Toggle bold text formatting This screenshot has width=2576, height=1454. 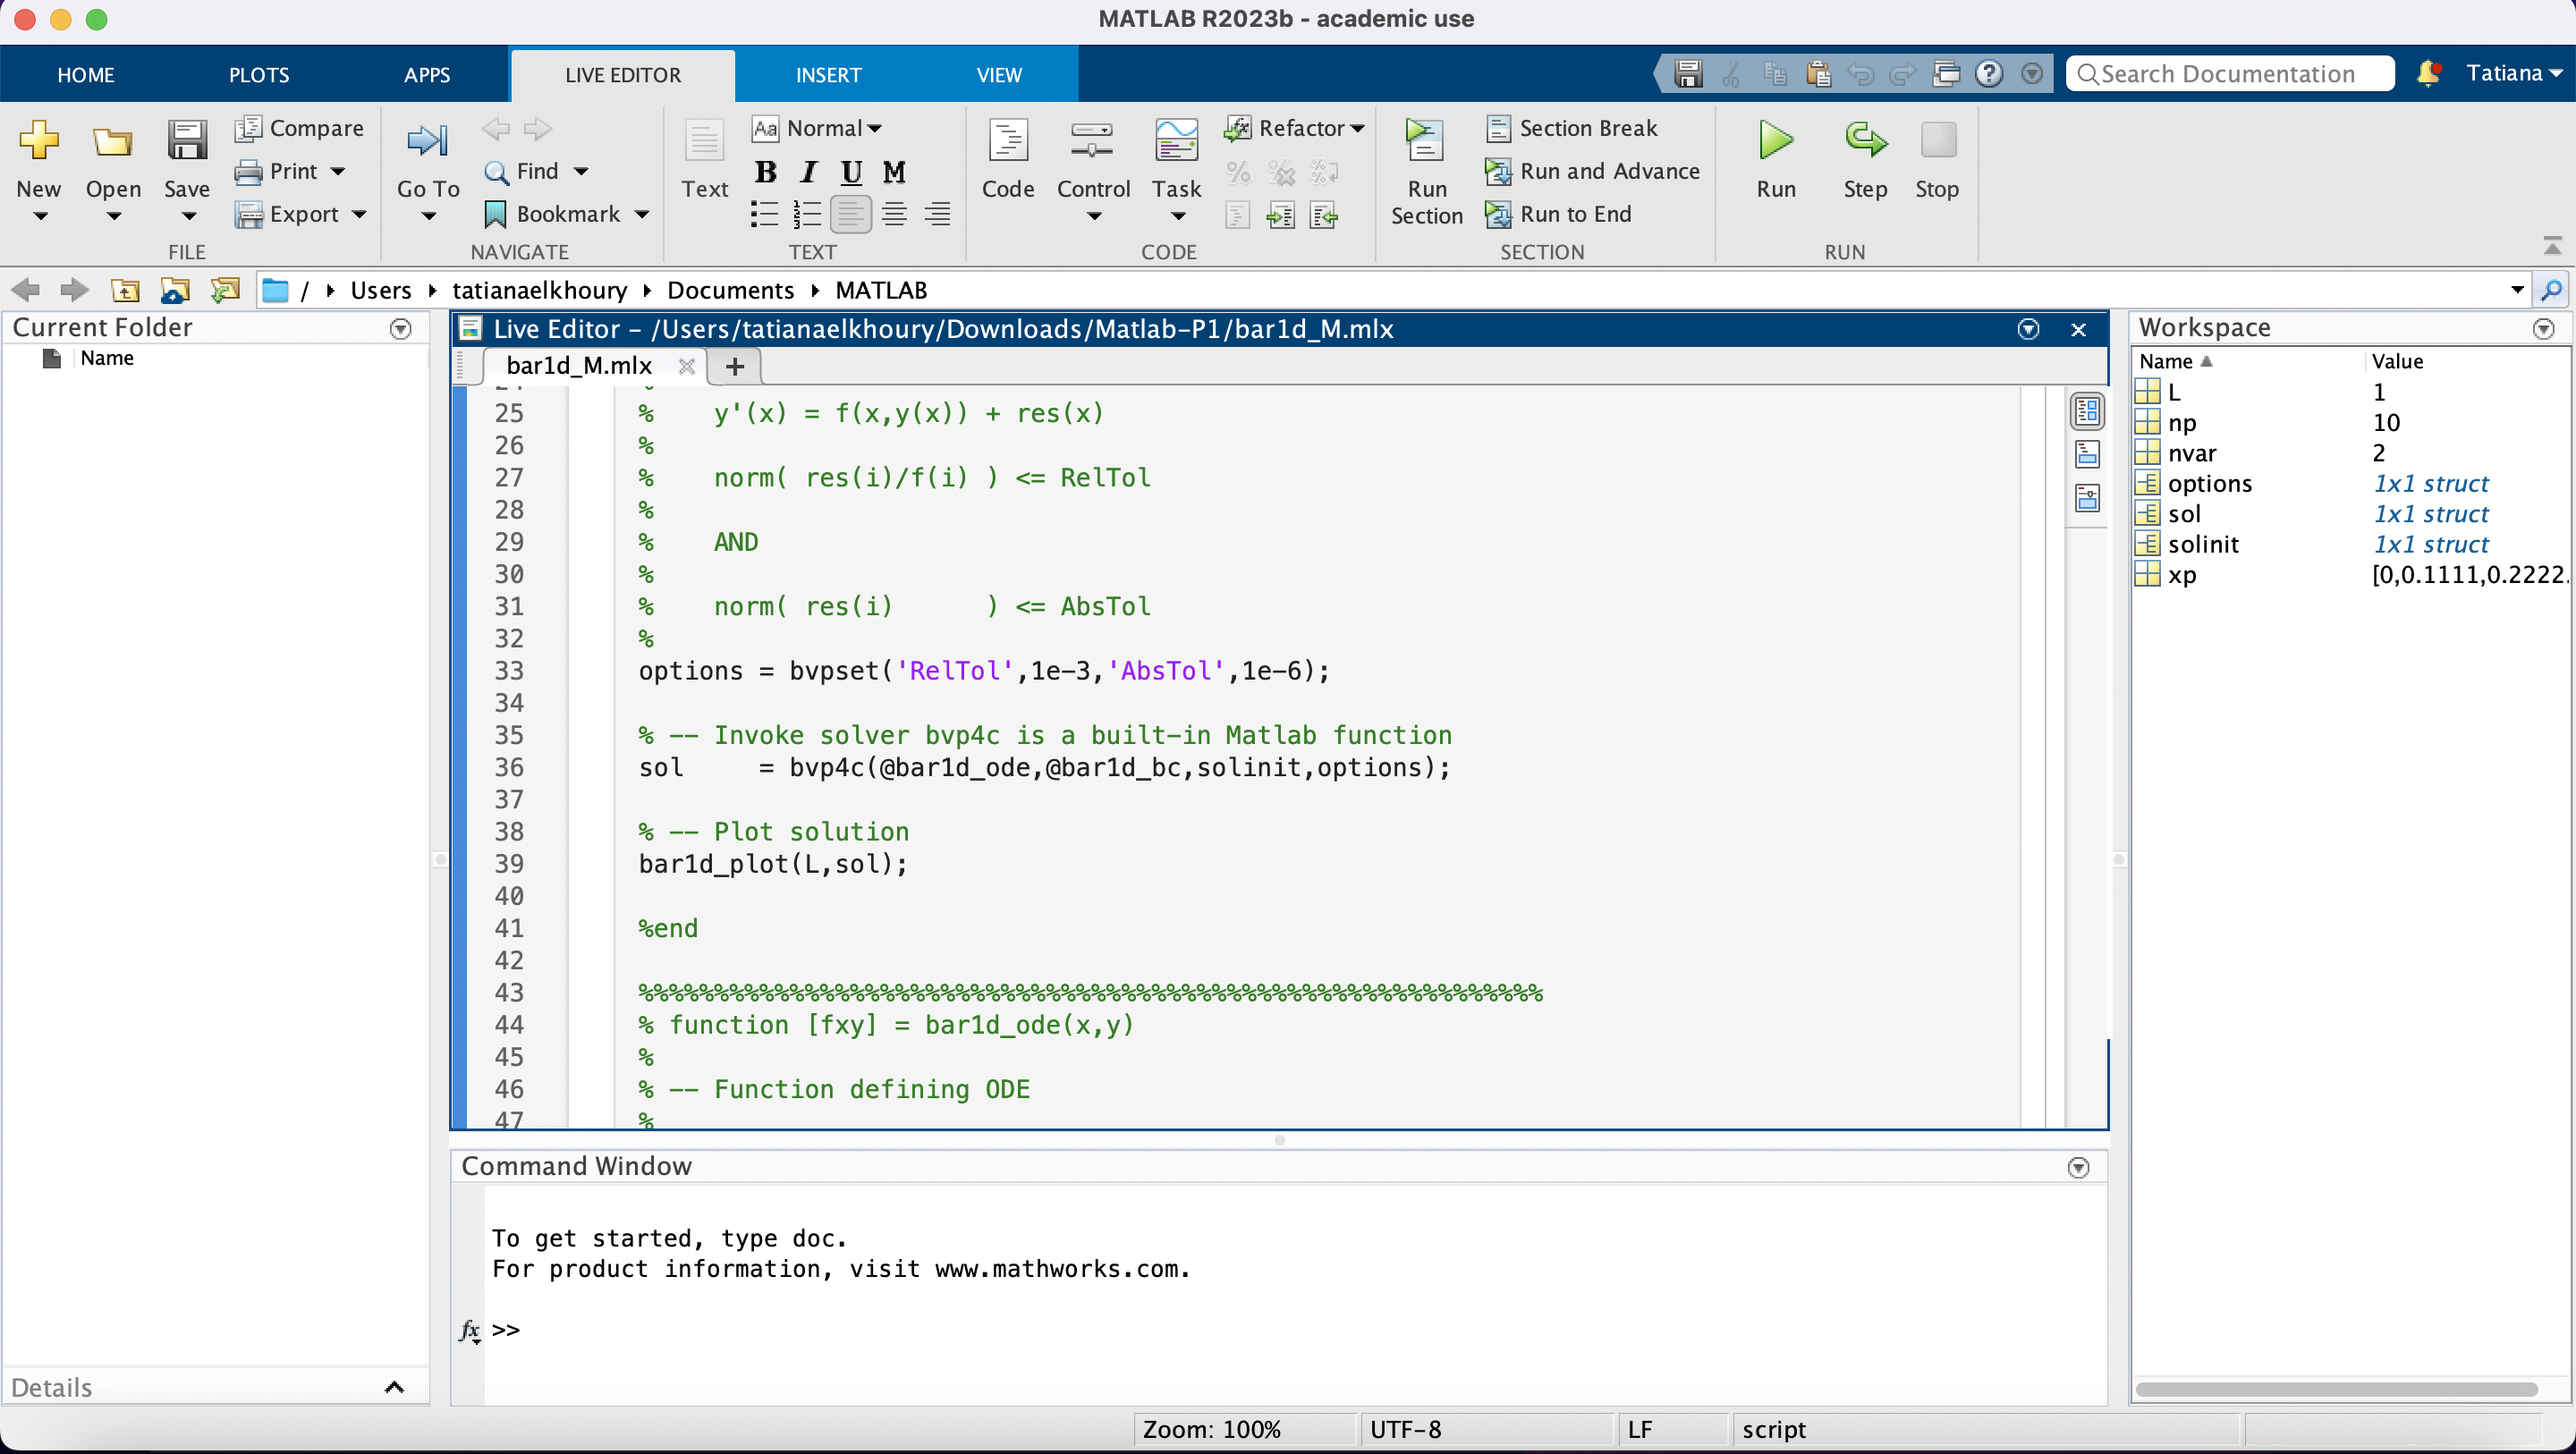click(765, 172)
